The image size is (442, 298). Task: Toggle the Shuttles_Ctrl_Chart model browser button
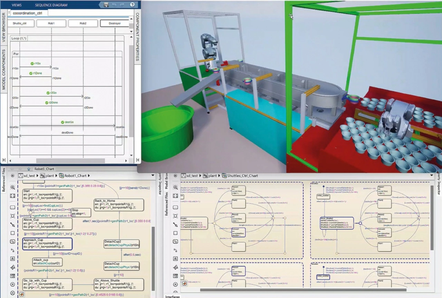(176, 176)
